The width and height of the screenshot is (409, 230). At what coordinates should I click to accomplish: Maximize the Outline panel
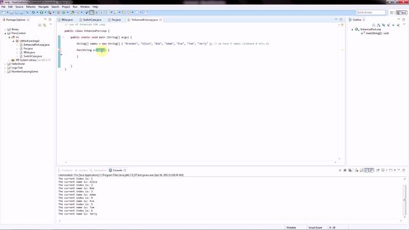coord(404,20)
